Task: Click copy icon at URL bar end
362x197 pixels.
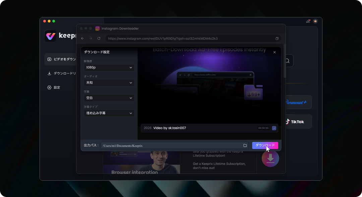Action: (x=277, y=38)
